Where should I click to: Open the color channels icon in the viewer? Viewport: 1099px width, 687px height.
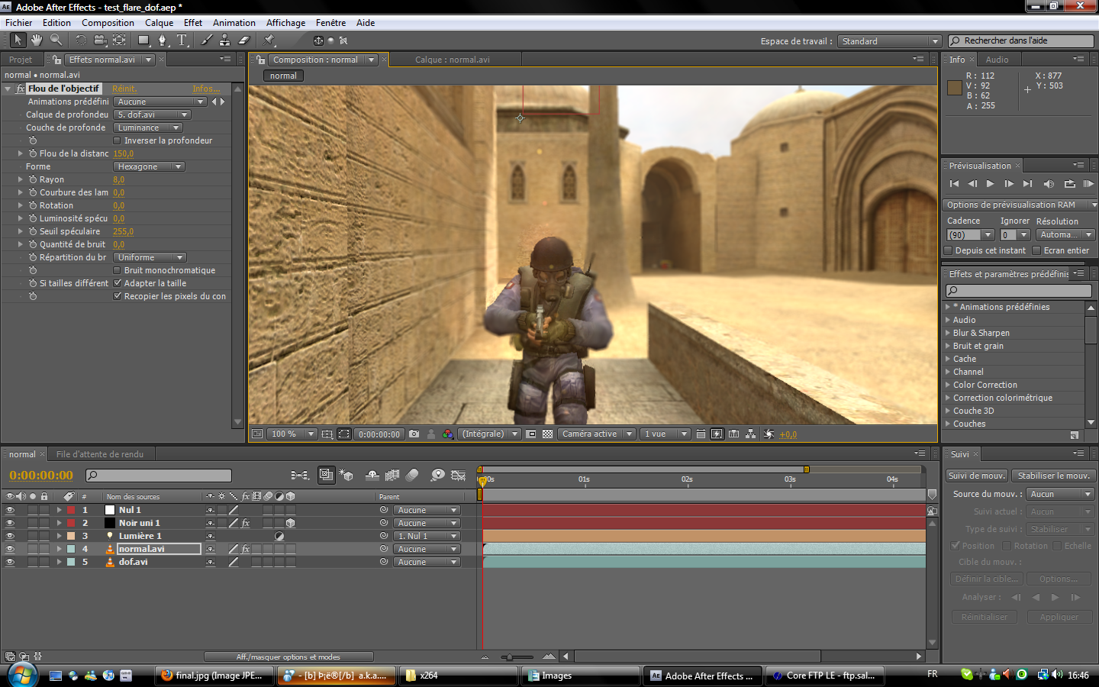coord(448,434)
